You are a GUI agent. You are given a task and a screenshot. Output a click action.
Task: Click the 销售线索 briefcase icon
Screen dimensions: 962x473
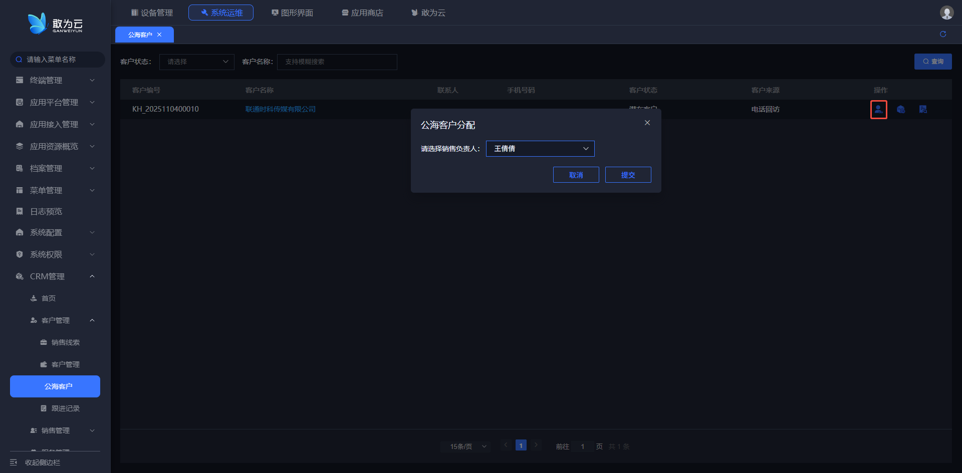pyautogui.click(x=44, y=342)
